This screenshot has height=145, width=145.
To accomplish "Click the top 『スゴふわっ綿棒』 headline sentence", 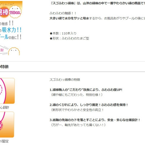I will [x=97, y=3].
